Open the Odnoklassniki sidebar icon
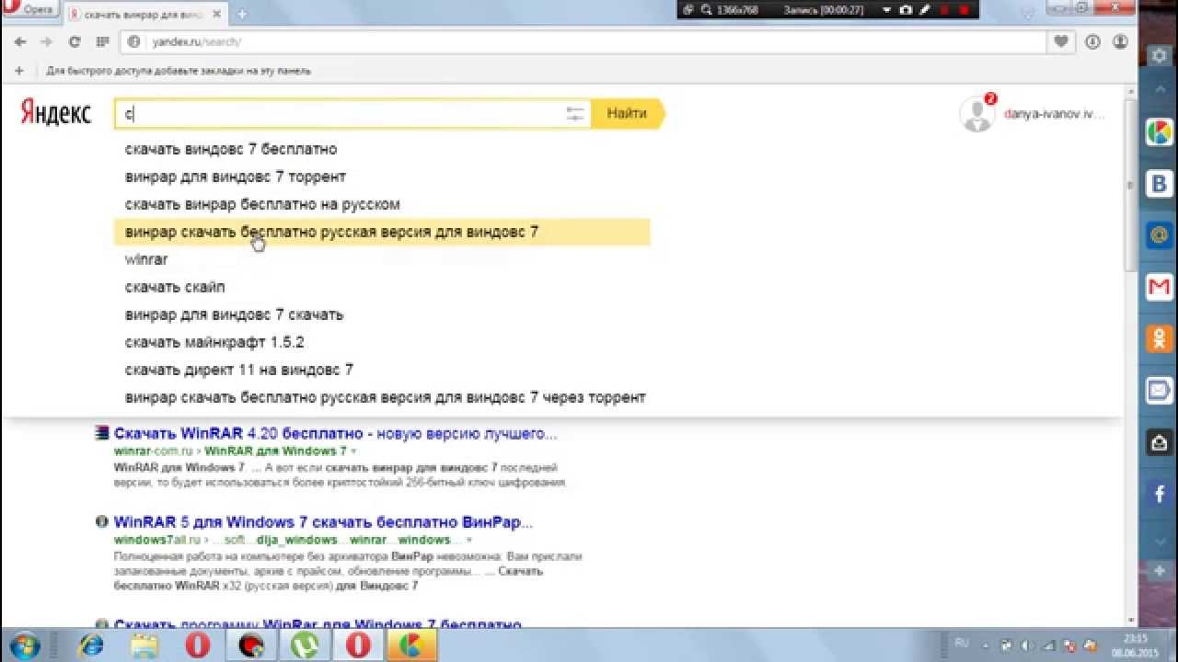 pyautogui.click(x=1159, y=338)
